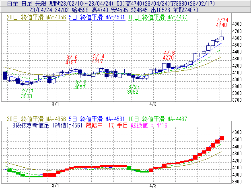Click the 3700 price axis label upper chart

tap(237, 100)
